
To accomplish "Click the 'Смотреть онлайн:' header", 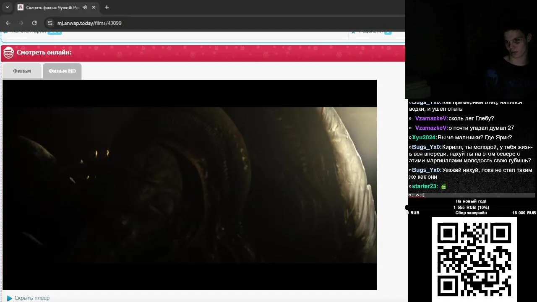I will point(44,53).
